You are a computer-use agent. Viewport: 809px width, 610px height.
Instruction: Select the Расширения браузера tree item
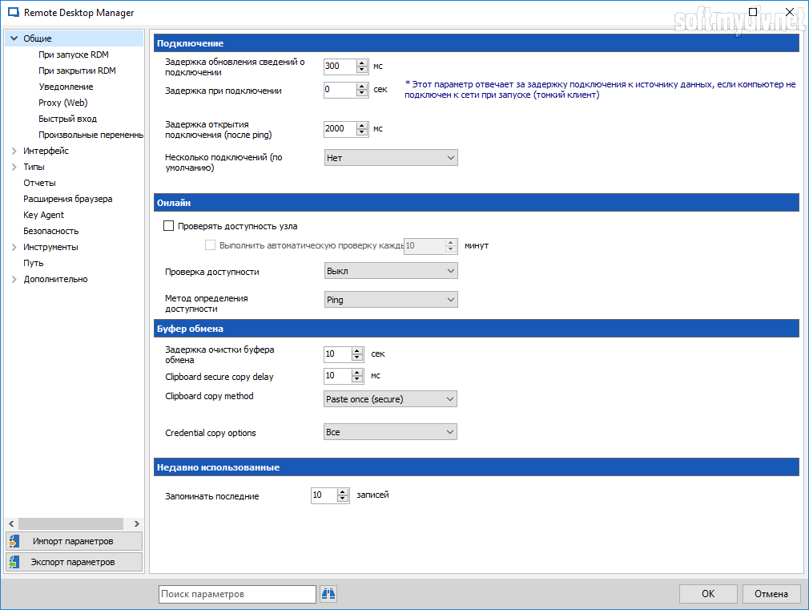tap(67, 199)
